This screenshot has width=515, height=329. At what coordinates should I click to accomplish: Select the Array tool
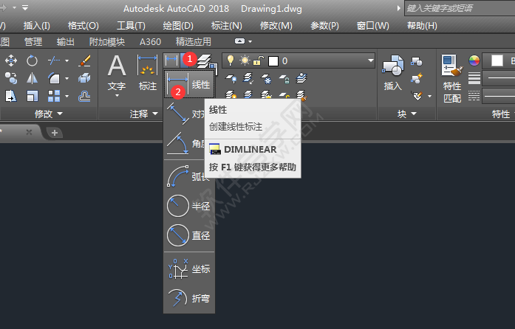(x=54, y=96)
